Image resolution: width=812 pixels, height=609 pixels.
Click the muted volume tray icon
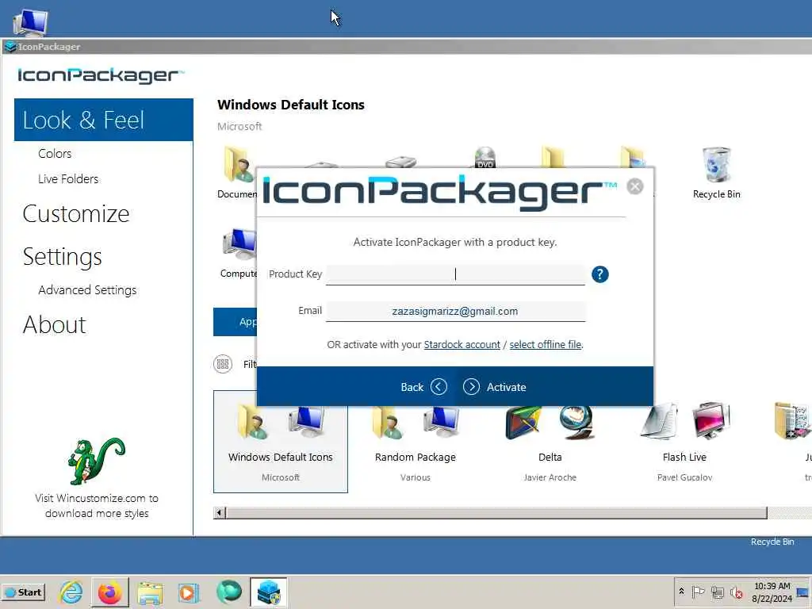[736, 592]
